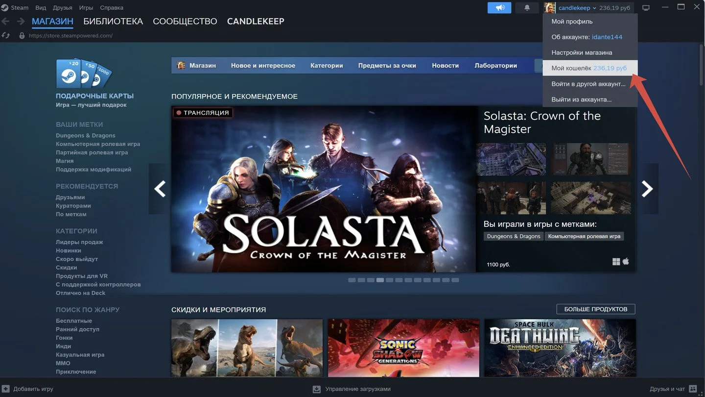Click the account avatar beside candlekeep
This screenshot has width=705, height=397.
coord(550,8)
